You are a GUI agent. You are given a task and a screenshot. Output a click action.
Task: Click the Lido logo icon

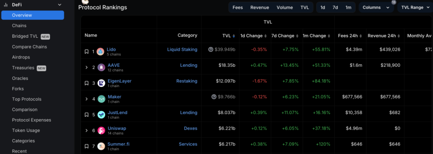101,52
